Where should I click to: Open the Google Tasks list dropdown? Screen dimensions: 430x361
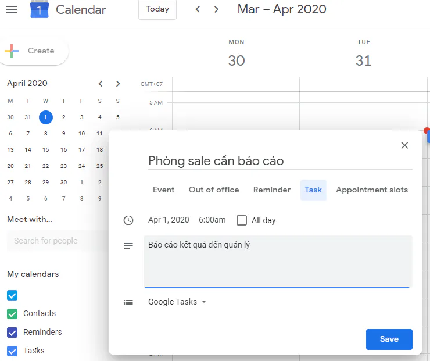coord(177,302)
